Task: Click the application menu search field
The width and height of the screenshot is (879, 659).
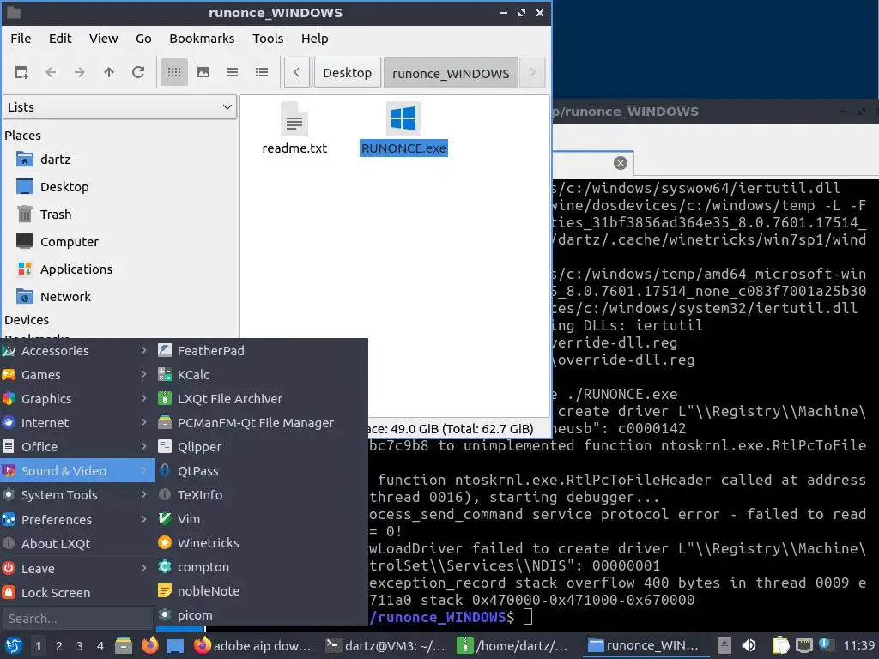Action: tap(77, 619)
